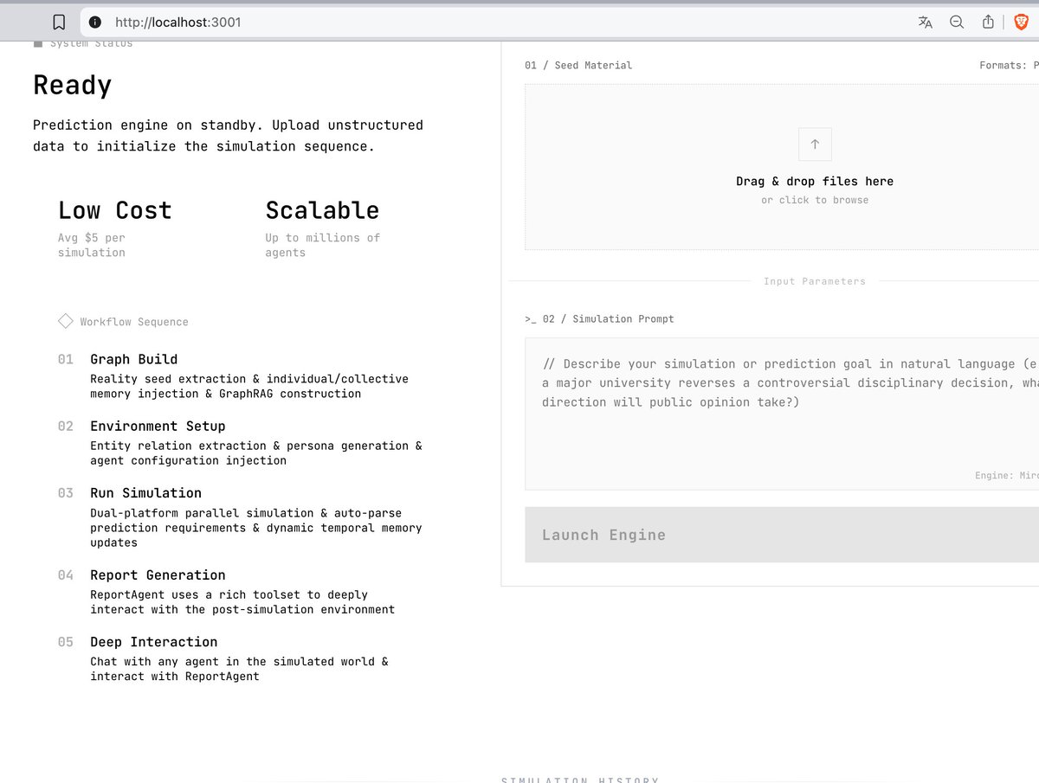Viewport: 1039px width, 783px height.
Task: Click step number '01' beside Graph Build
Action: [66, 359]
